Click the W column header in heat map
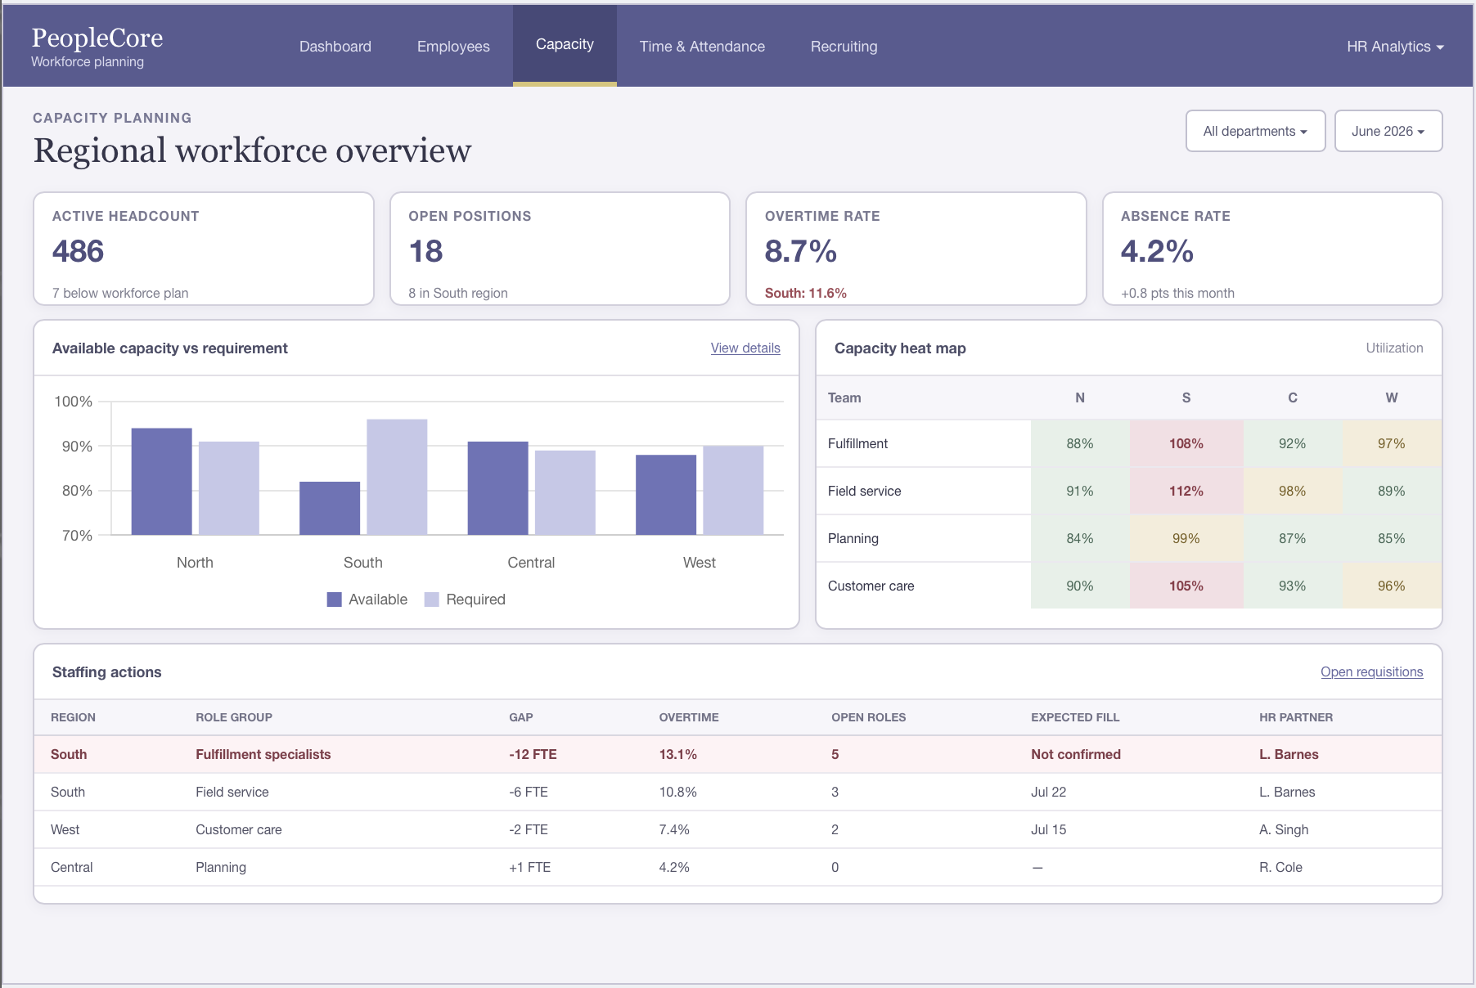The height and width of the screenshot is (988, 1476). [1391, 397]
